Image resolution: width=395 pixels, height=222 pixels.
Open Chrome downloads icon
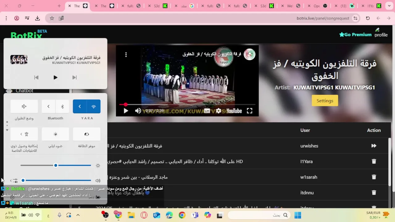pyautogui.click(x=37, y=18)
